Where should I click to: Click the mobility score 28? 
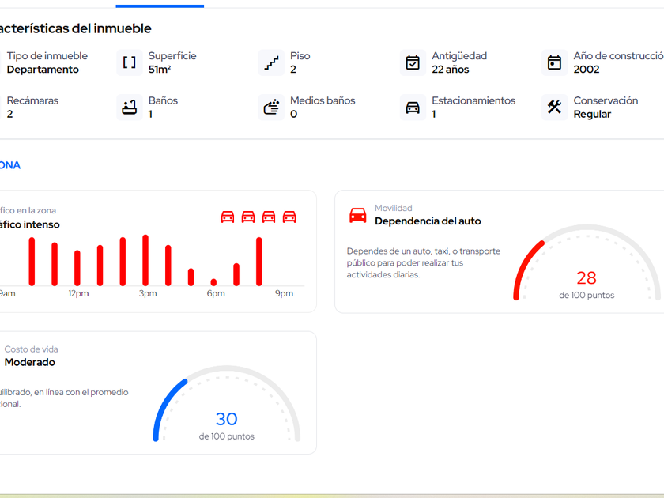click(587, 278)
